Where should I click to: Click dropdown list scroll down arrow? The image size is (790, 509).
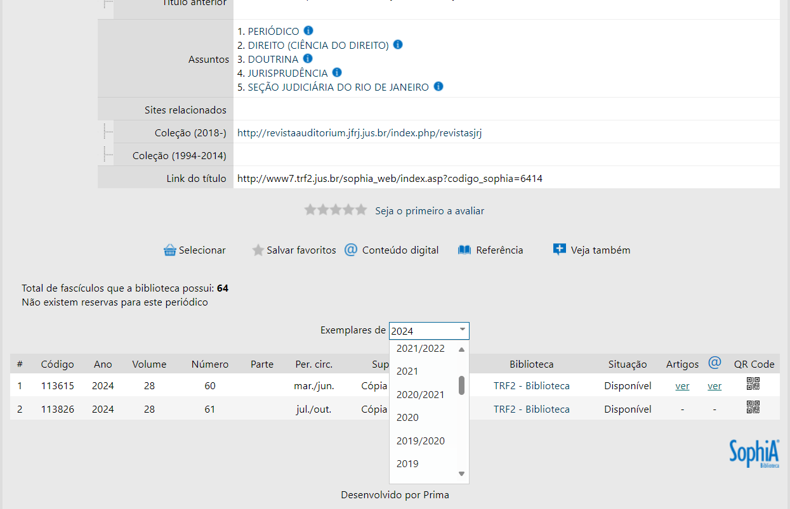coord(462,474)
